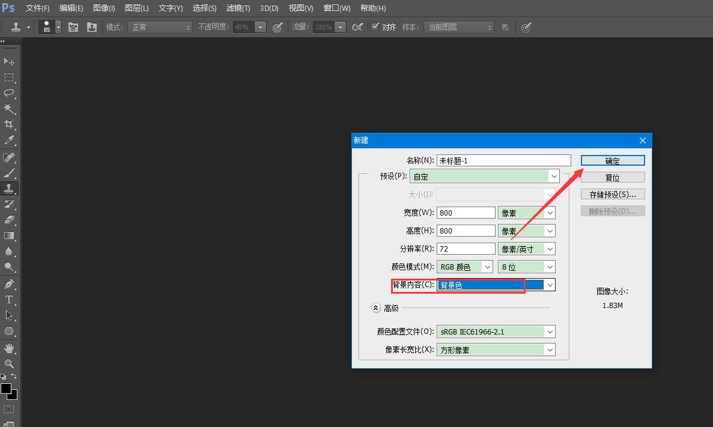Select the Brush tool

point(8,173)
